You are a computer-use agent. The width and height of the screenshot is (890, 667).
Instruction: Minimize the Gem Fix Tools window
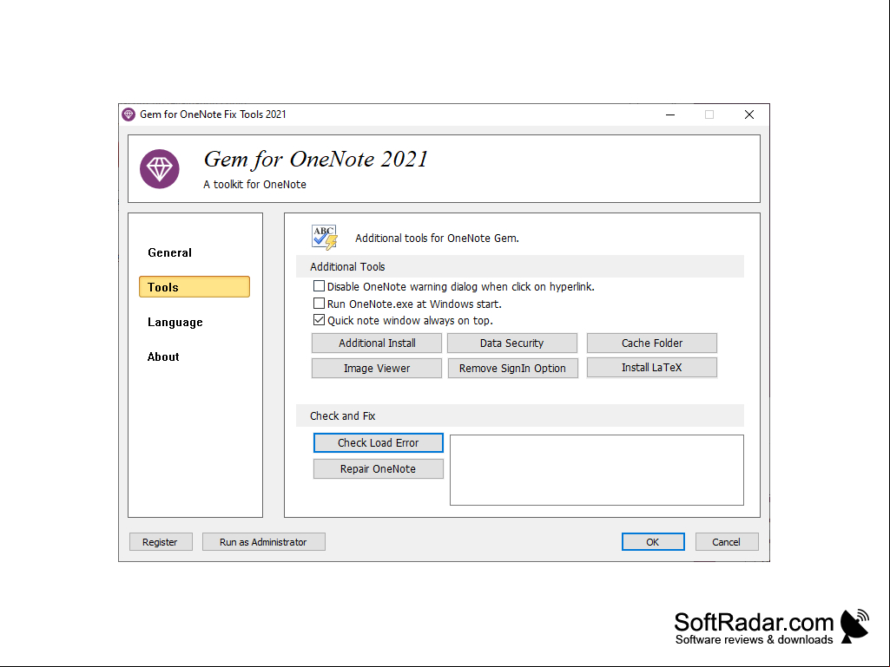[x=670, y=114]
